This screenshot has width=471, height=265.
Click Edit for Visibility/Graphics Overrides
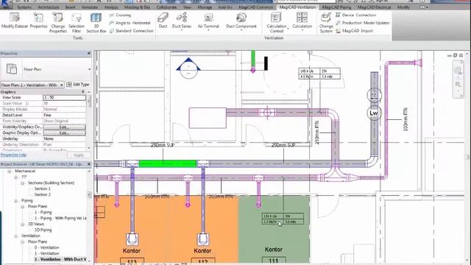click(64, 127)
